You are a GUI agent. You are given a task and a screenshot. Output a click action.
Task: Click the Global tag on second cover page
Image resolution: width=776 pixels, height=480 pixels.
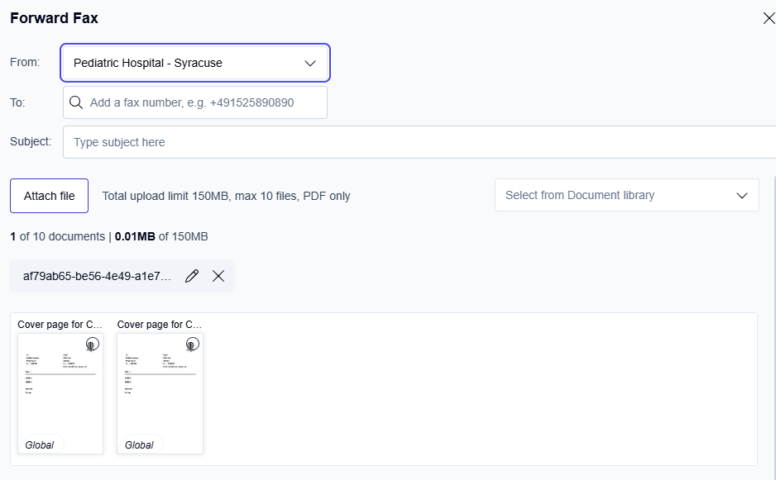(139, 444)
